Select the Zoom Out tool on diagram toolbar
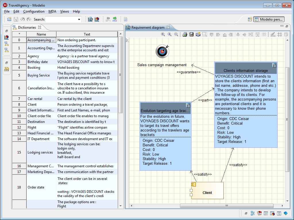 click(x=176, y=34)
